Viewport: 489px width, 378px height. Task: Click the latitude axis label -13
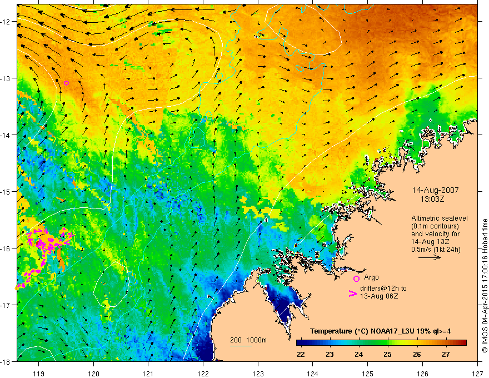tap(6, 78)
